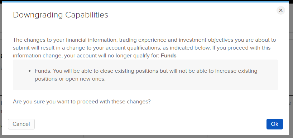293x138 pixels.
Task: Click the bold Funds word ending the paragraph
Action: pyautogui.click(x=169, y=56)
